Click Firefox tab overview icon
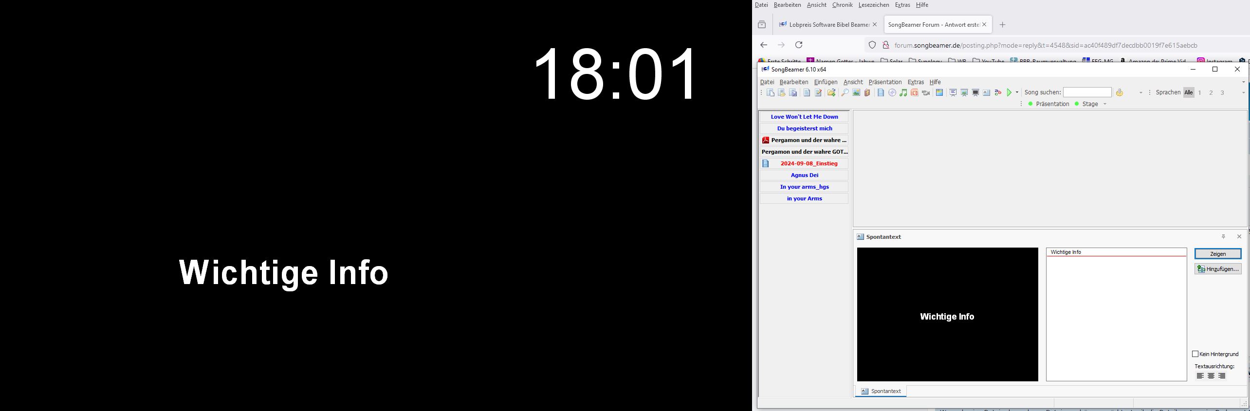 pos(762,24)
